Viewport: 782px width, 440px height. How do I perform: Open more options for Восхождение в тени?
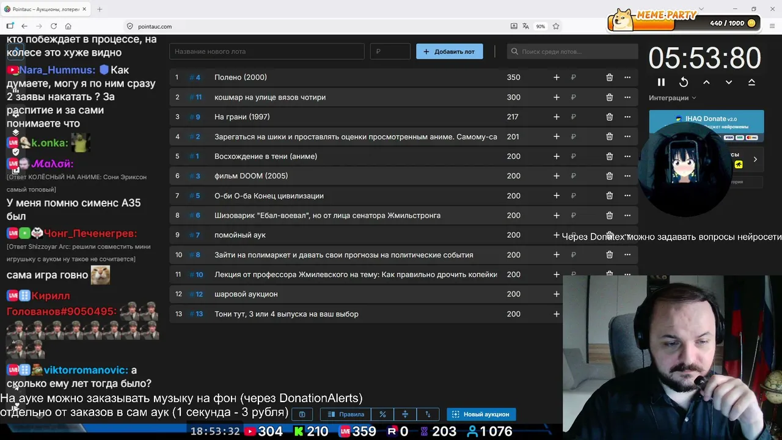point(627,156)
